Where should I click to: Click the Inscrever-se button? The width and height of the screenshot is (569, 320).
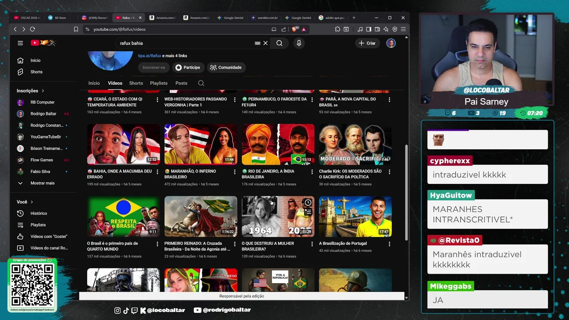tap(154, 68)
